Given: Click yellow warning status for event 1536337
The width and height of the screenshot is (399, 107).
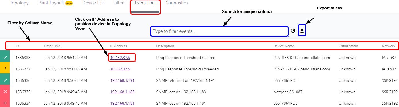Looking at the screenshot, I should (5, 69).
